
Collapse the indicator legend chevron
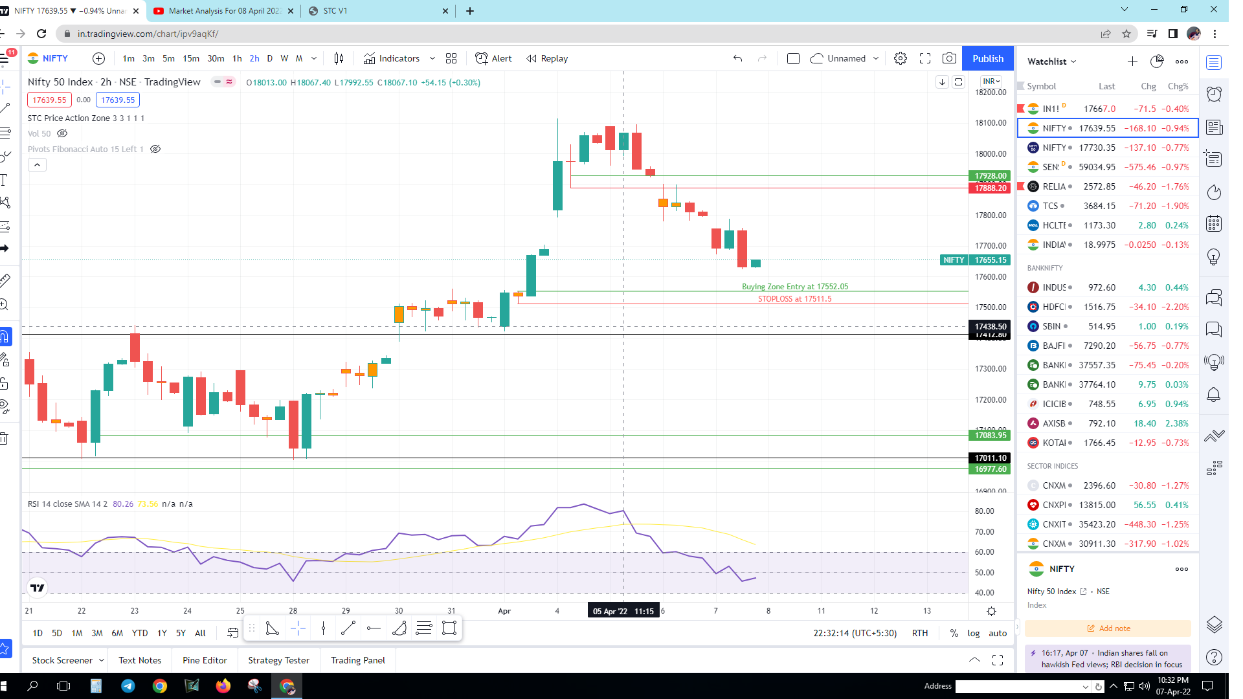(x=37, y=165)
